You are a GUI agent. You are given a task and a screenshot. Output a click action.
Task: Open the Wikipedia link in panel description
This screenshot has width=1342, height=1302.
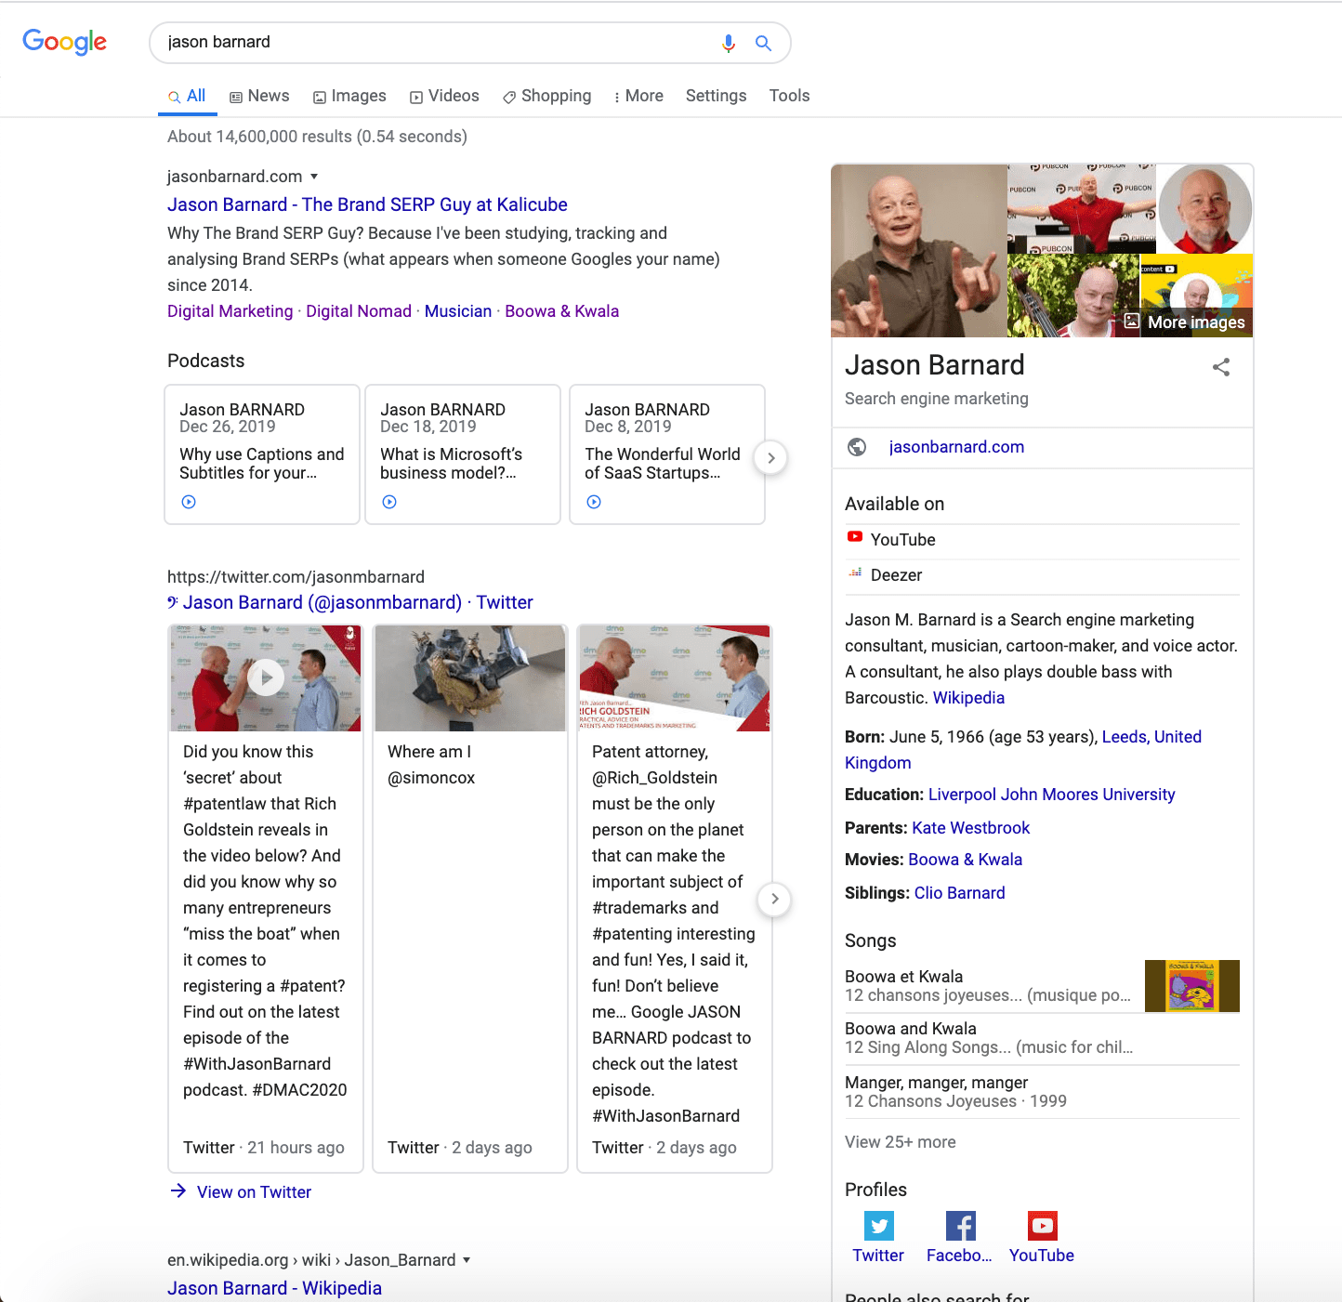click(x=968, y=698)
